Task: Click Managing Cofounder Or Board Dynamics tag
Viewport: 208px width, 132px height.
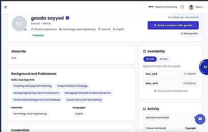Action: point(88,93)
